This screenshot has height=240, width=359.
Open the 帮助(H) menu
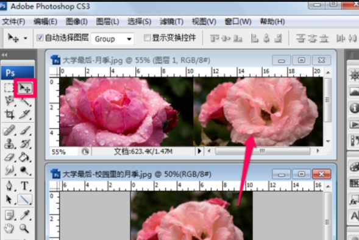[x=272, y=22]
